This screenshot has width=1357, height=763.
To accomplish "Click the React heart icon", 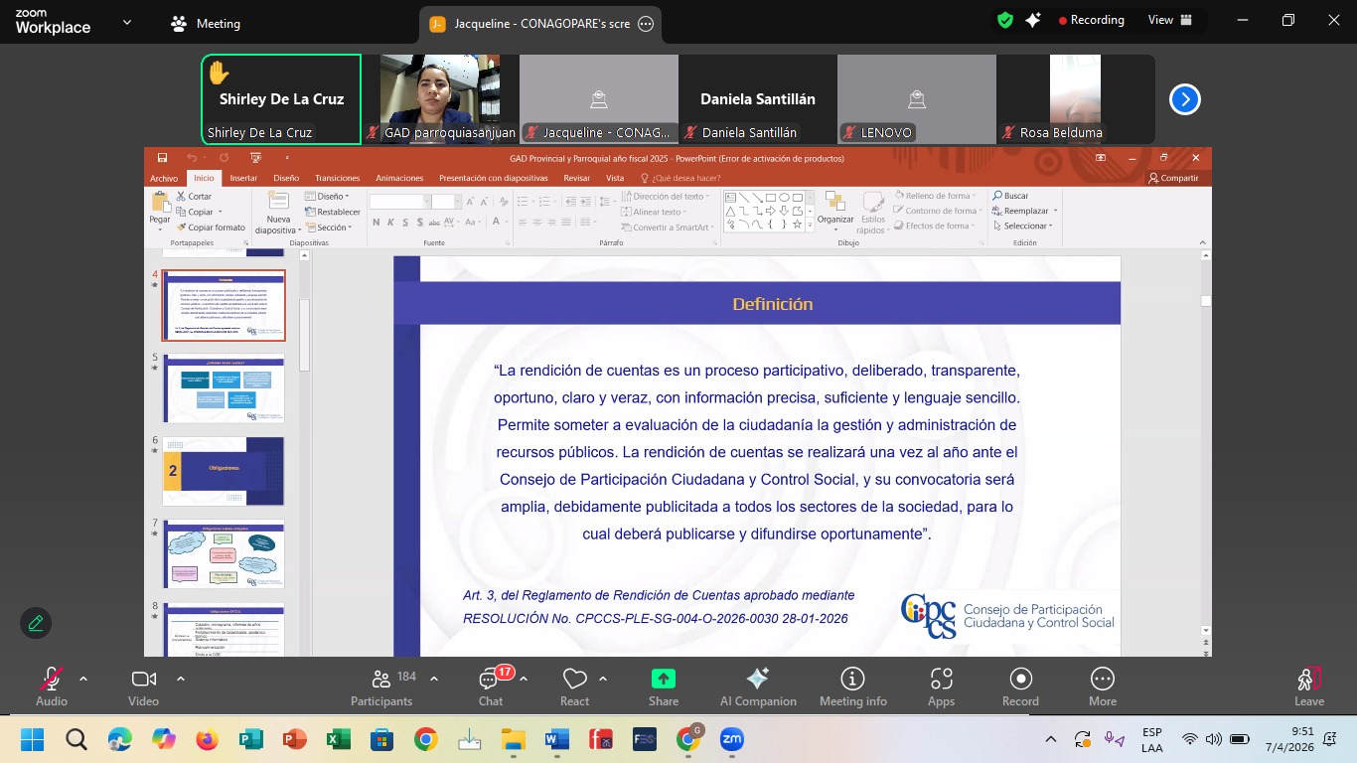I will pyautogui.click(x=574, y=686).
